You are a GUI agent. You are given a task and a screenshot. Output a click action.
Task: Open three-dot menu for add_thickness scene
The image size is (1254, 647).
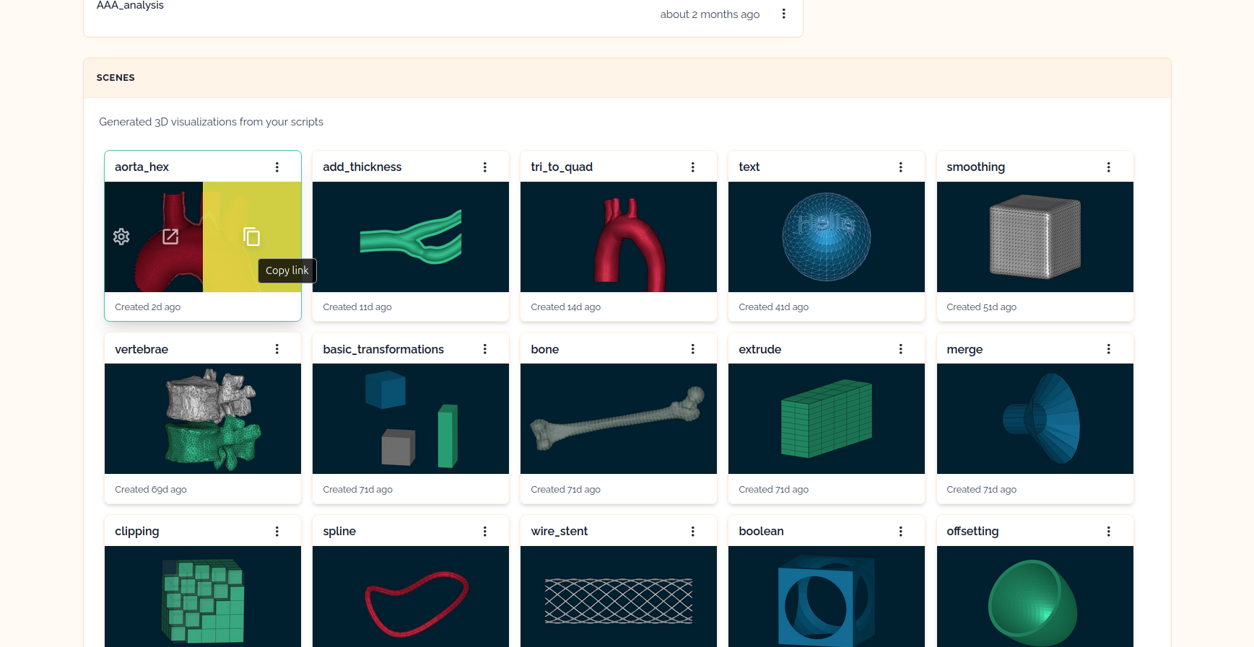point(484,167)
